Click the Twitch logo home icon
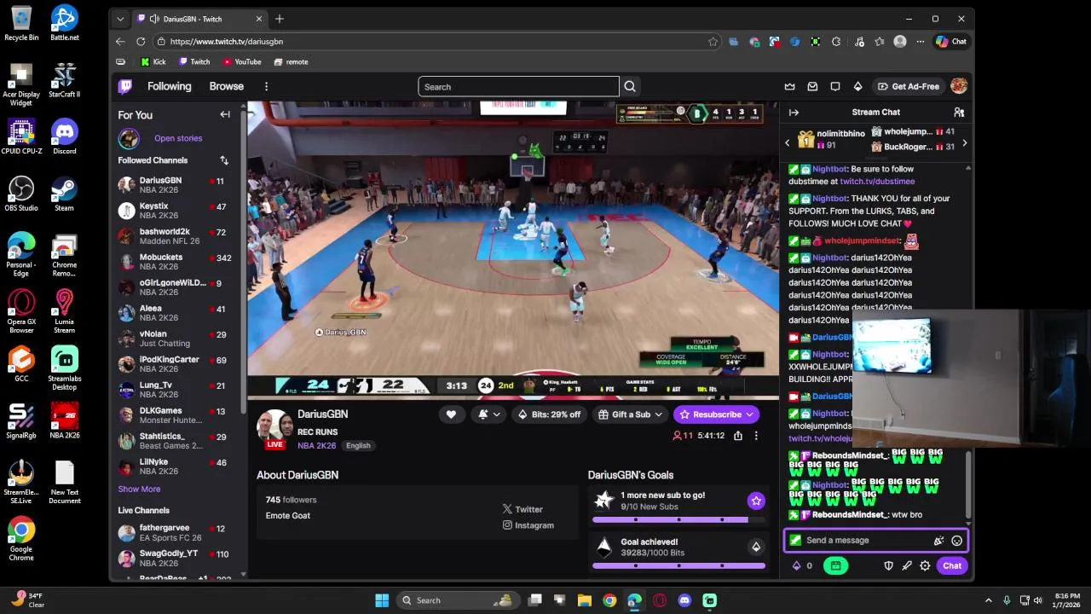This screenshot has height=614, width=1091. pyautogui.click(x=125, y=86)
